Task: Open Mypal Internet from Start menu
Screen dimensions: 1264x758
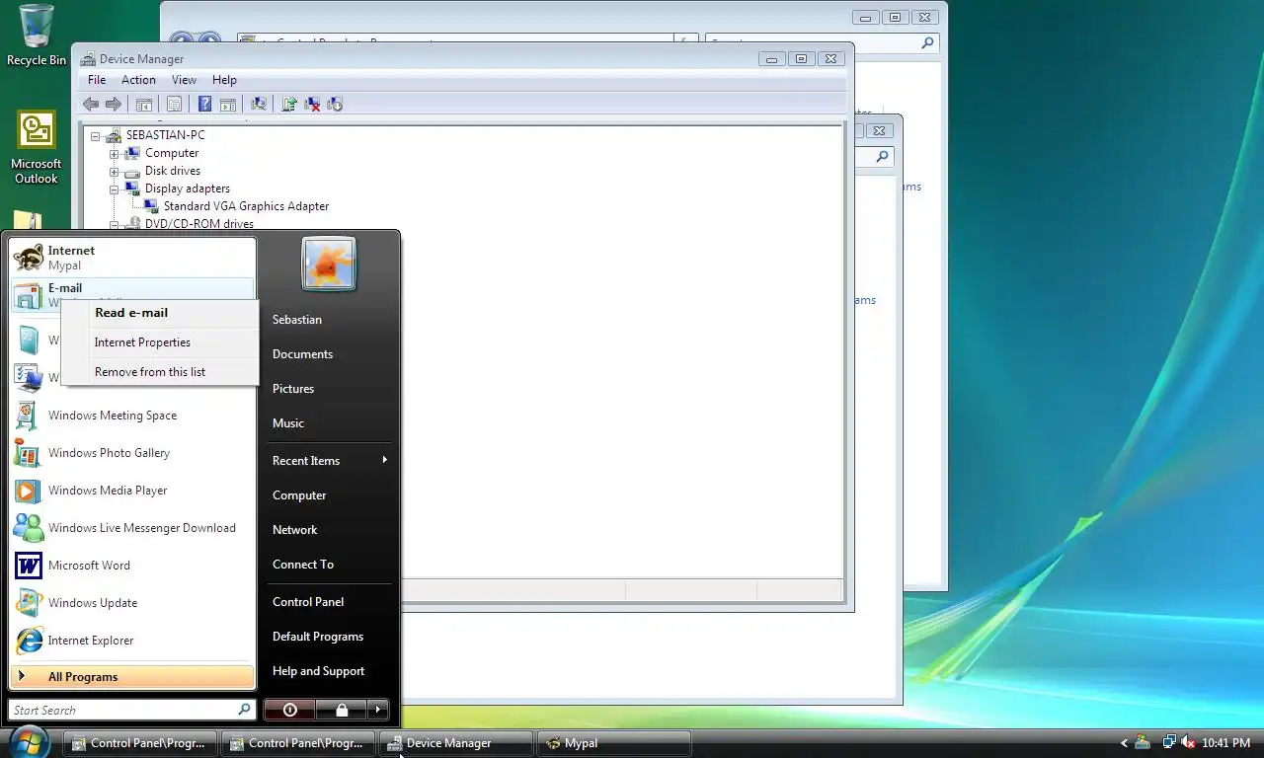Action: point(132,258)
